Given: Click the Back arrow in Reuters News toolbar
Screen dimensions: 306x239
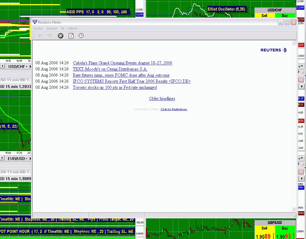Looking at the screenshot, I should (40, 36).
